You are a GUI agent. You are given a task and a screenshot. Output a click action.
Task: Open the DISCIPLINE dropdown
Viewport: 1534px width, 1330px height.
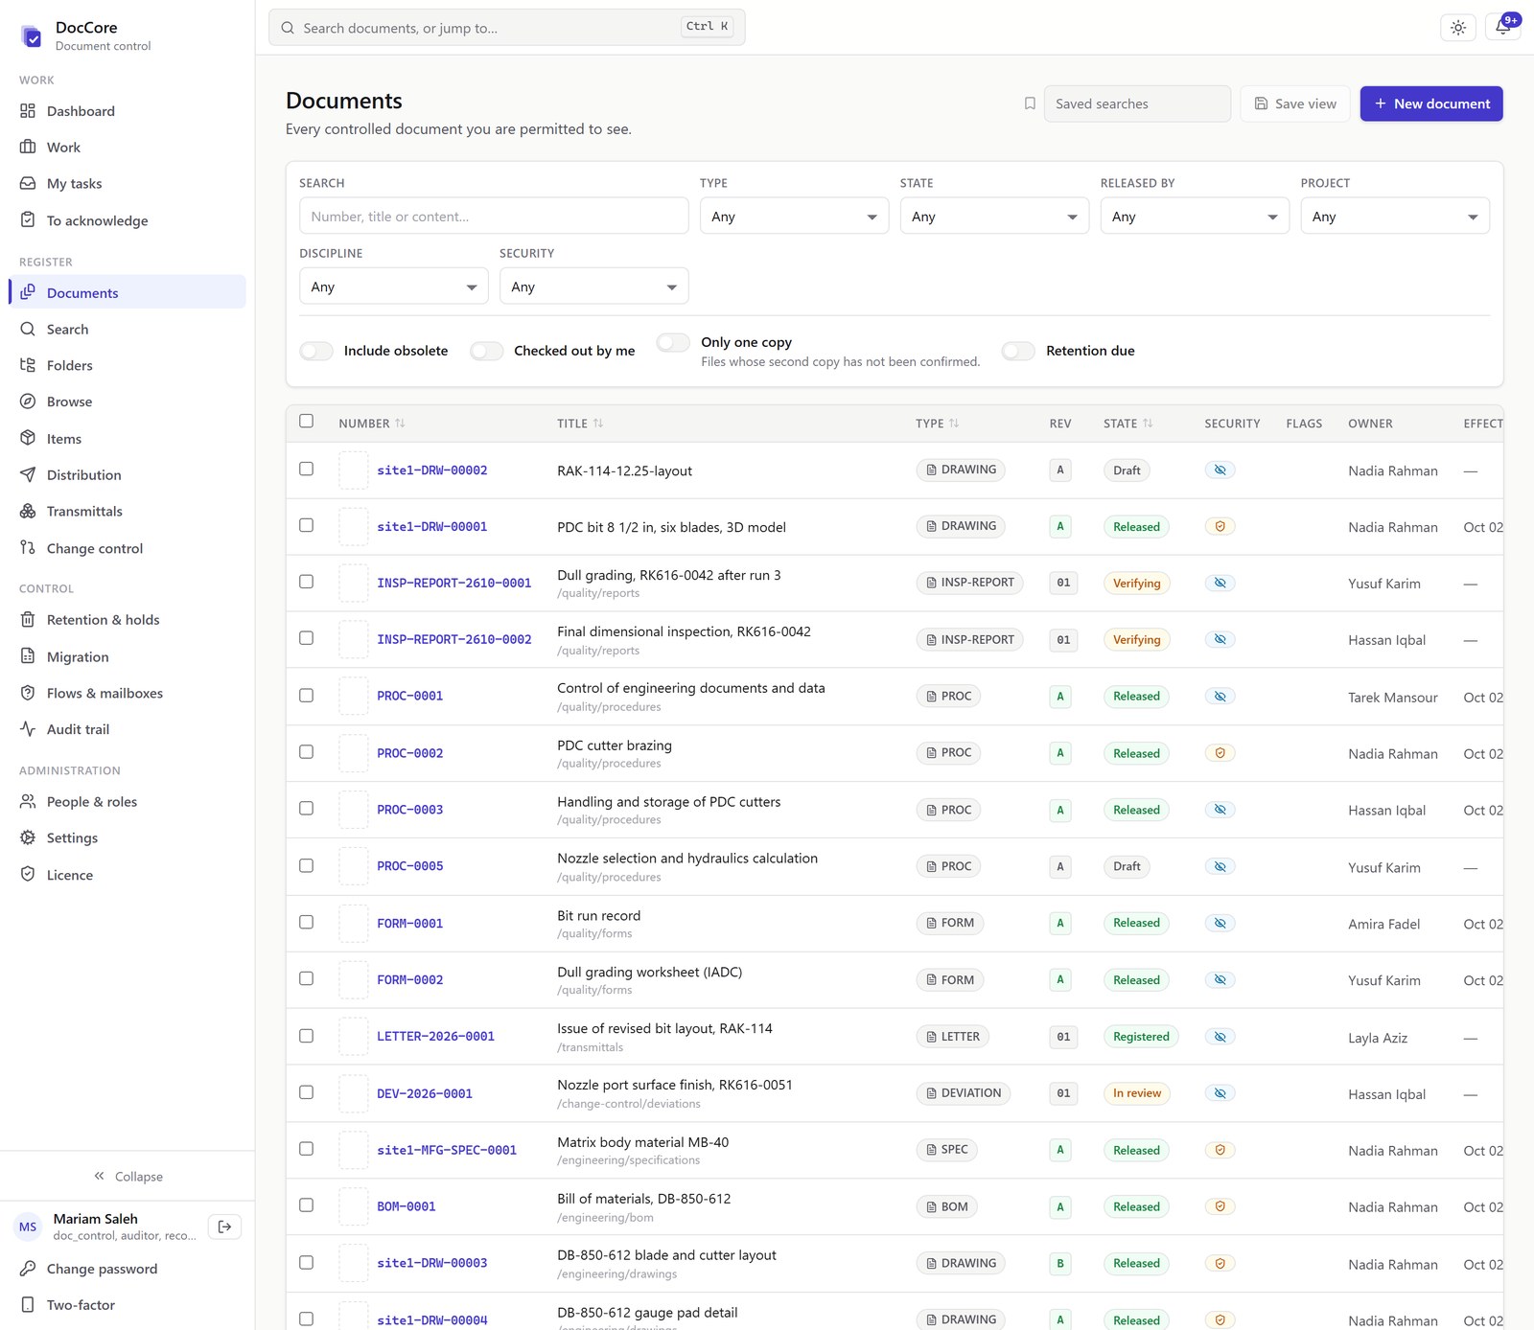click(393, 287)
